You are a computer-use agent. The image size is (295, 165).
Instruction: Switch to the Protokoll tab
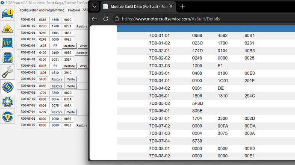click(74, 10)
